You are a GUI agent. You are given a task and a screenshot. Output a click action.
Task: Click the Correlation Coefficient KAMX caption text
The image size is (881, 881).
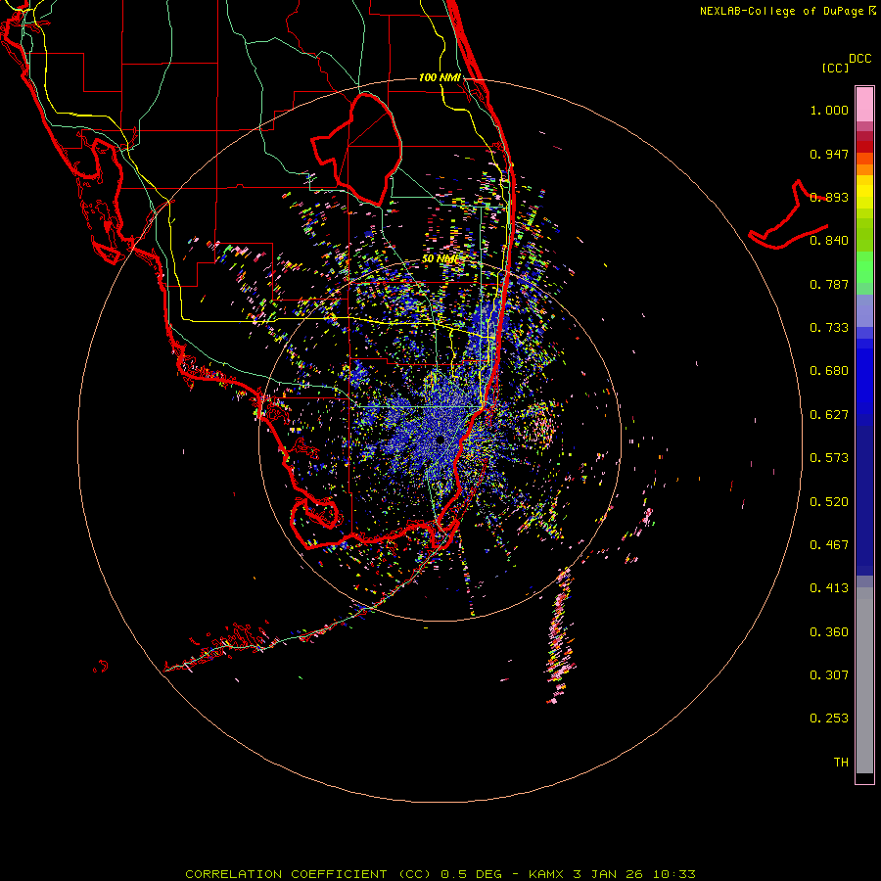(x=440, y=874)
